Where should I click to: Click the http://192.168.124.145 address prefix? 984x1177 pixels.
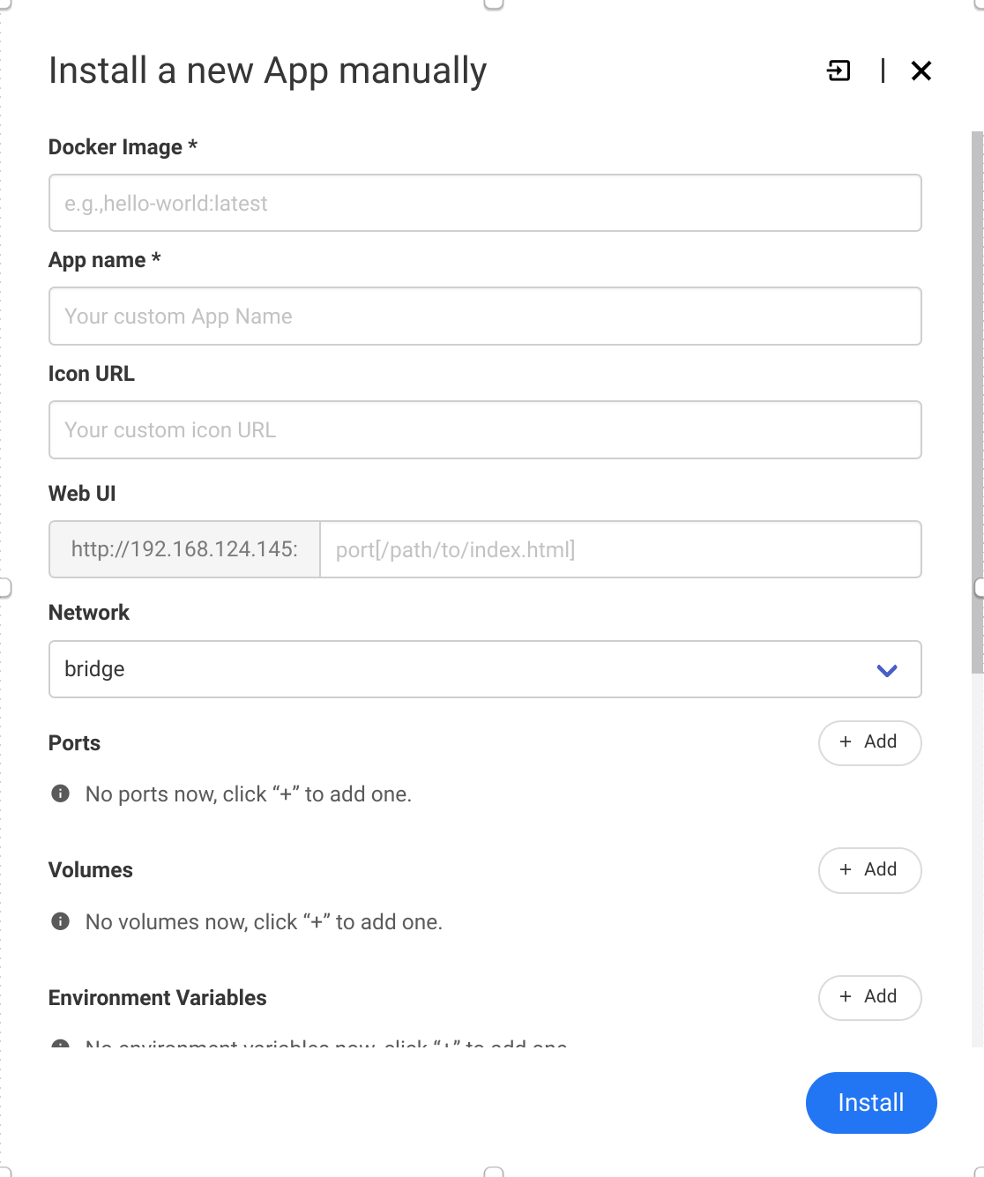tap(184, 549)
